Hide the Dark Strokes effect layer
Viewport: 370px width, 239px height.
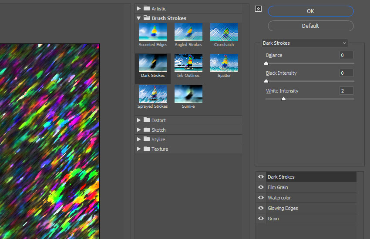tap(261, 177)
